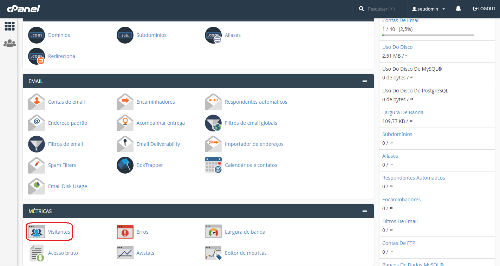Open the Awstats chart icon
Image resolution: width=500 pixels, height=266 pixels.
point(125,253)
